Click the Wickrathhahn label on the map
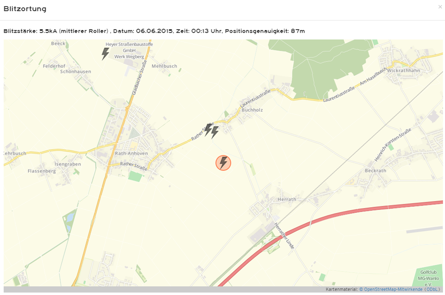This screenshot has width=445, height=295. [x=403, y=70]
